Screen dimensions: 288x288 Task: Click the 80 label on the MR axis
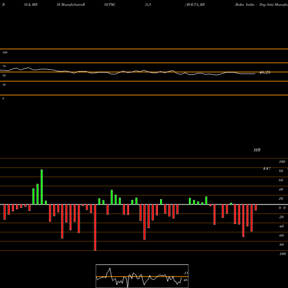[x=281, y=171]
